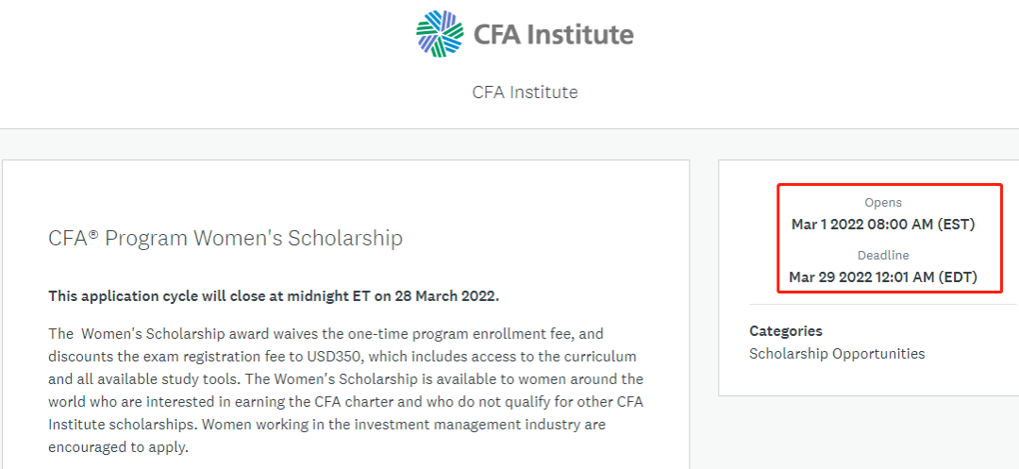Screen dimensions: 1019x469
Task: Select the Mar 29 2022 12:01 AM deadline date
Action: (x=882, y=277)
